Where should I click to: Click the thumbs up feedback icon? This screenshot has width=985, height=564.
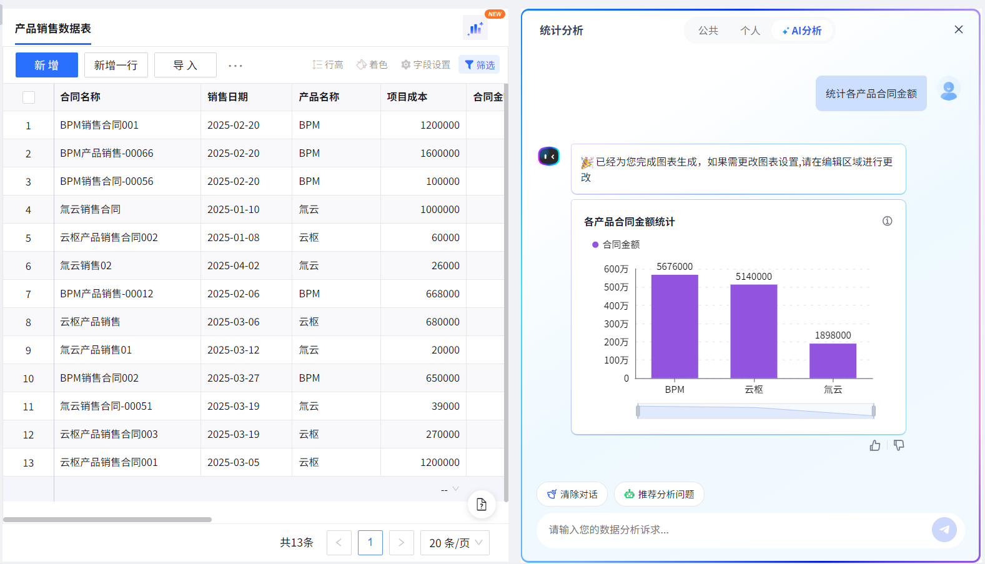(x=875, y=445)
